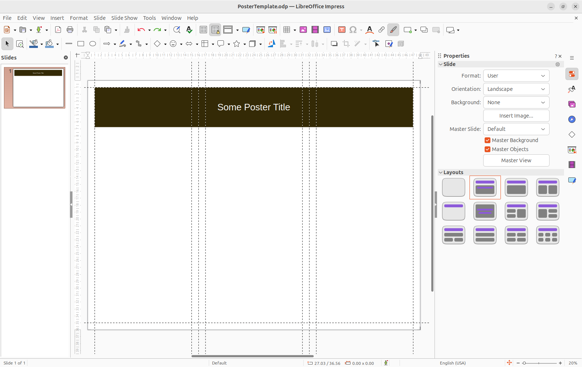
Task: Click the Insert Special Character omega icon
Action: (x=353, y=30)
